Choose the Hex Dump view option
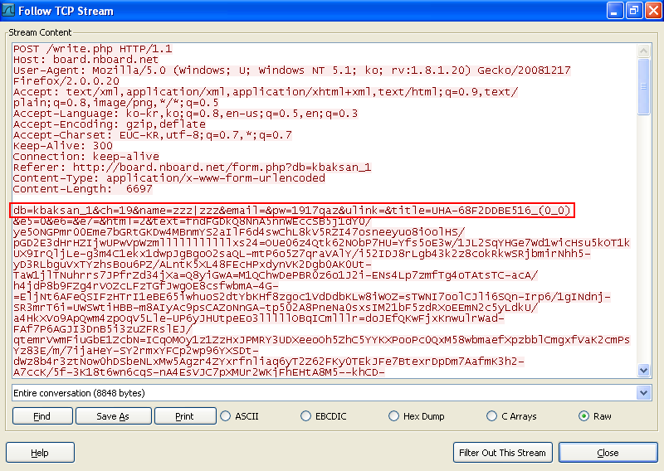 pos(394,416)
